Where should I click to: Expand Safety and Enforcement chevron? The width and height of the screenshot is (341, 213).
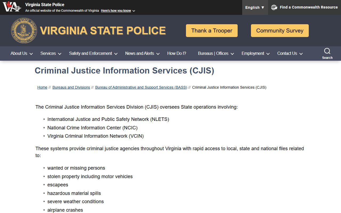click(x=116, y=54)
